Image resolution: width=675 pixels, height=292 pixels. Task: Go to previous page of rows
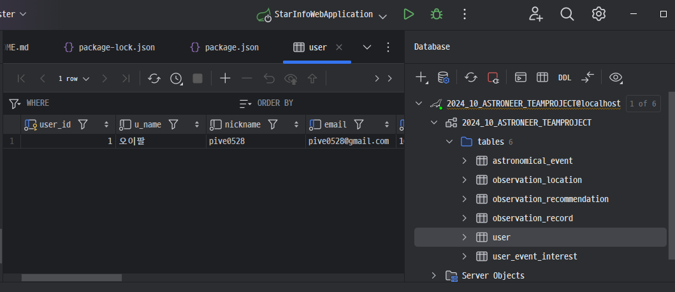pos(42,78)
